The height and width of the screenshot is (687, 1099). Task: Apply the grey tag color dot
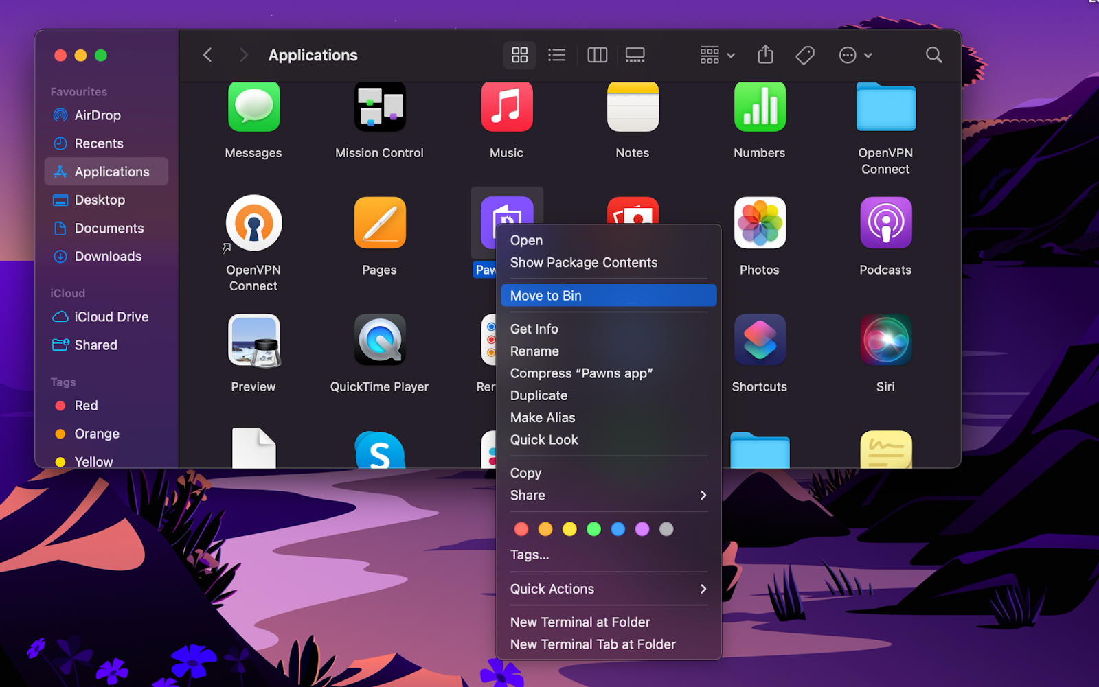click(x=666, y=529)
